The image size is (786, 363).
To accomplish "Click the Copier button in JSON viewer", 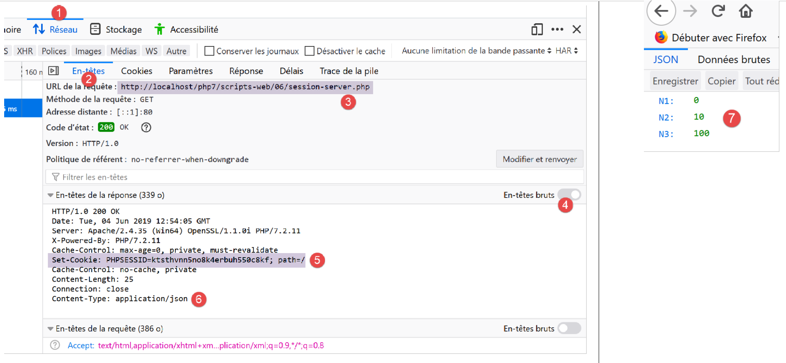I will [721, 81].
